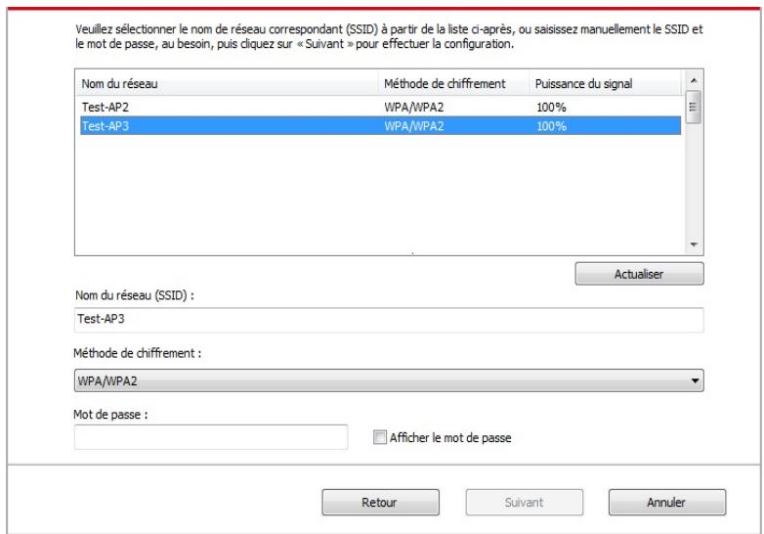This screenshot has width=764, height=534.
Task: Cancel setup with the Annuler button
Action: click(666, 502)
